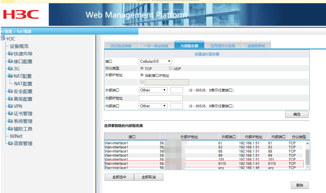Click the 接口 column header

[x=132, y=137]
